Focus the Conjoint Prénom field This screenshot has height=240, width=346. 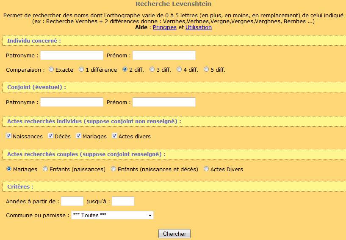point(164,102)
